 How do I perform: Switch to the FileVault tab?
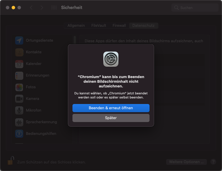tap(99, 26)
